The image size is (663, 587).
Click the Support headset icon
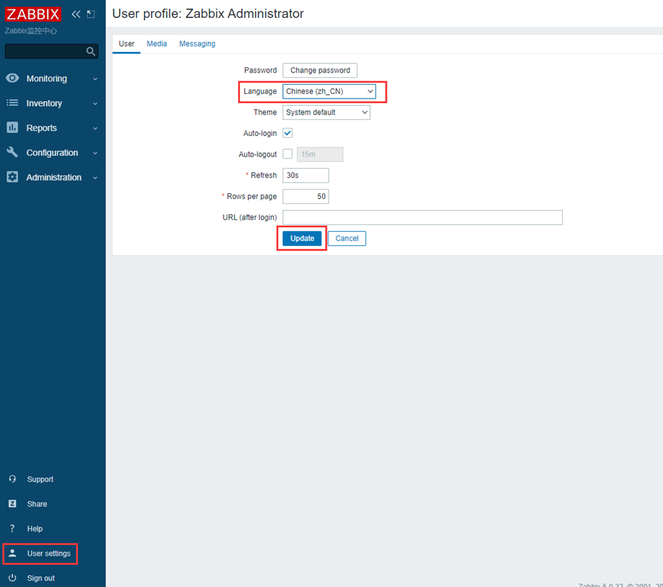pos(12,479)
